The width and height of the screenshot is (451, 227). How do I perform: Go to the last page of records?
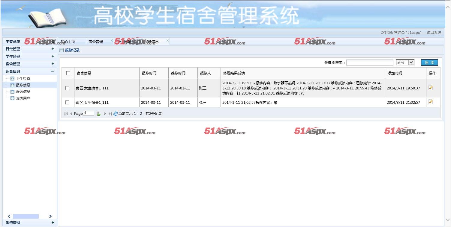[110, 114]
